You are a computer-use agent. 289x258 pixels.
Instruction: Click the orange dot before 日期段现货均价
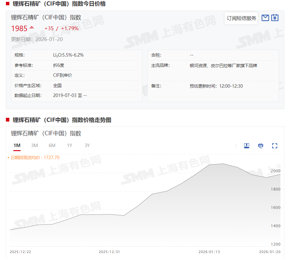(x=8, y=158)
